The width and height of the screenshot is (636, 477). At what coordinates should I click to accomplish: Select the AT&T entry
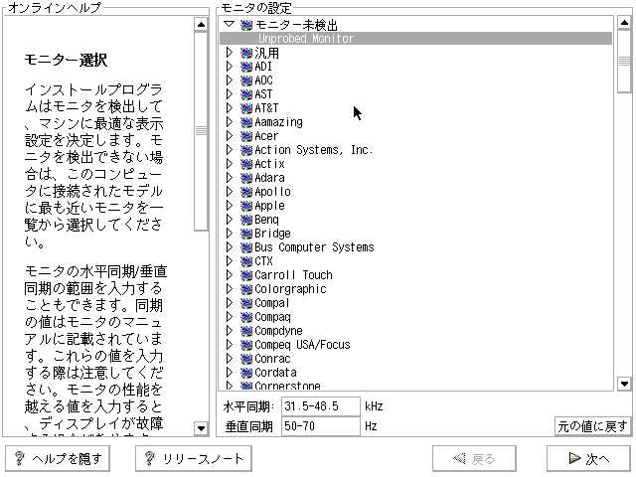(x=266, y=108)
